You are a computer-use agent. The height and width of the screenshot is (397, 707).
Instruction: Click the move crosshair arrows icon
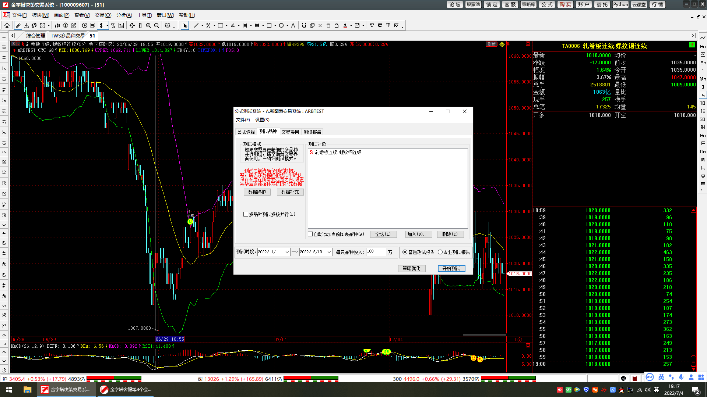point(132,25)
